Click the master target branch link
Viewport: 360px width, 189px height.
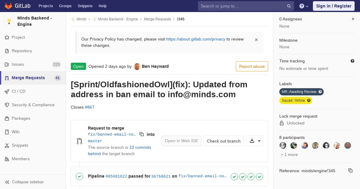click(x=95, y=141)
